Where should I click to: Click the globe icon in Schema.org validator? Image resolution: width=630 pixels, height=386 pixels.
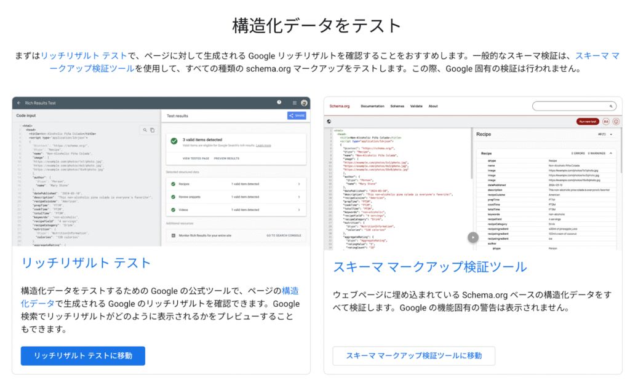coord(330,122)
